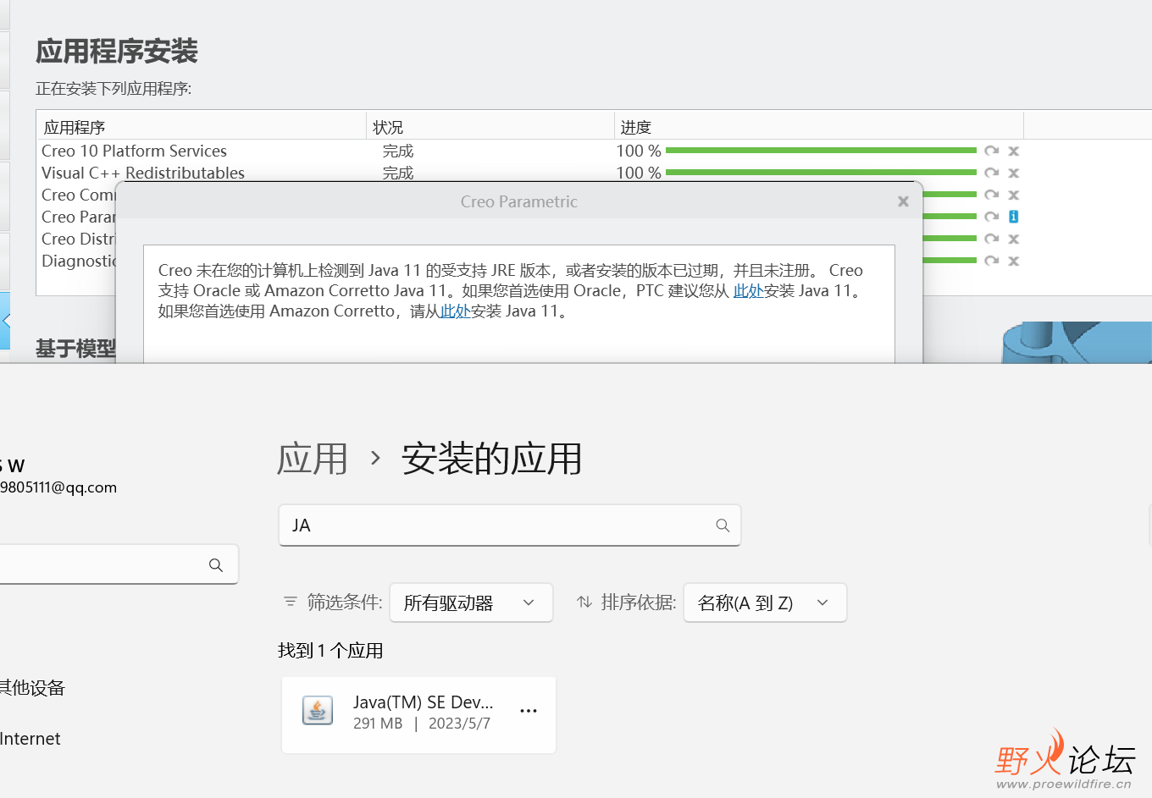Follow 此处 link for Amazon Corretto Java 11
1152x798 pixels.
(455, 311)
